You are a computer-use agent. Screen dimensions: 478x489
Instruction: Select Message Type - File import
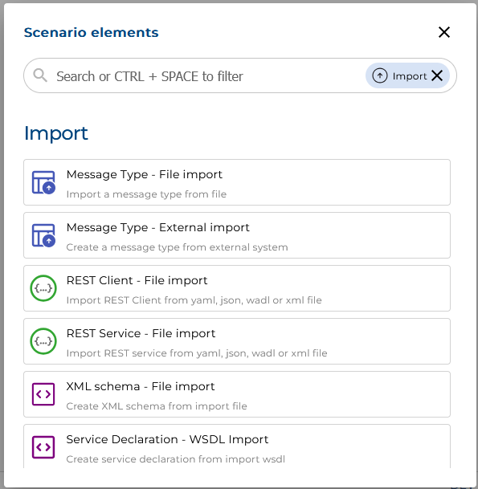point(237,182)
